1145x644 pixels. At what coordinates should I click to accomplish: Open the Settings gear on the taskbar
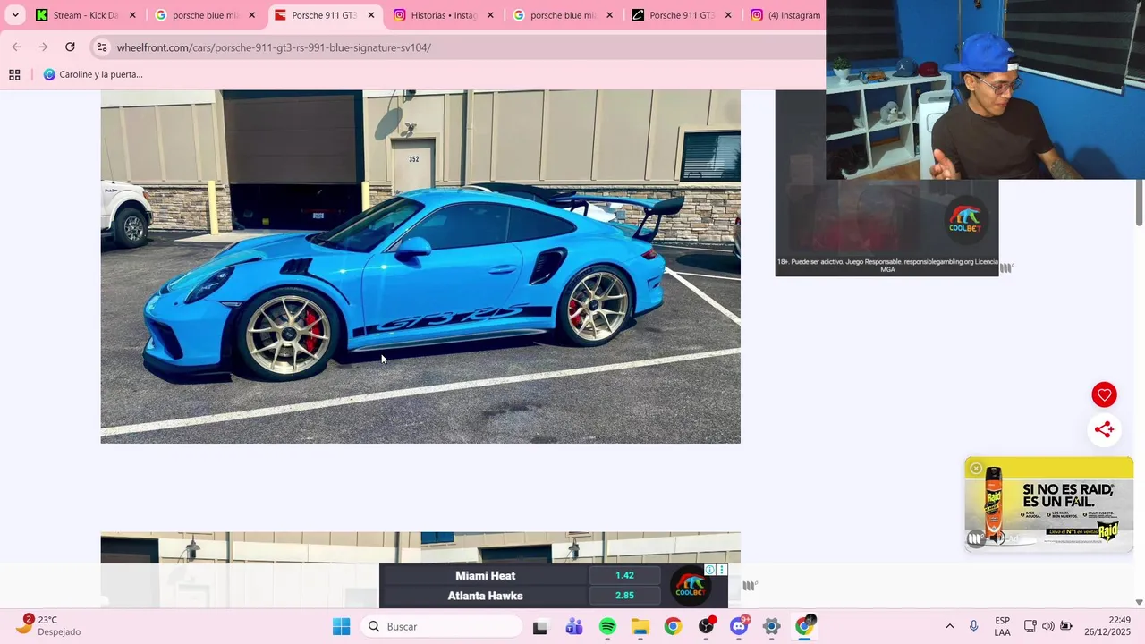click(x=772, y=627)
